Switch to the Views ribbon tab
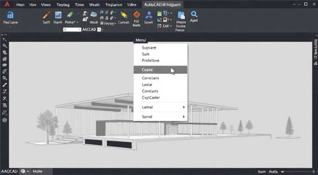318x175 pixels. tap(46, 5)
